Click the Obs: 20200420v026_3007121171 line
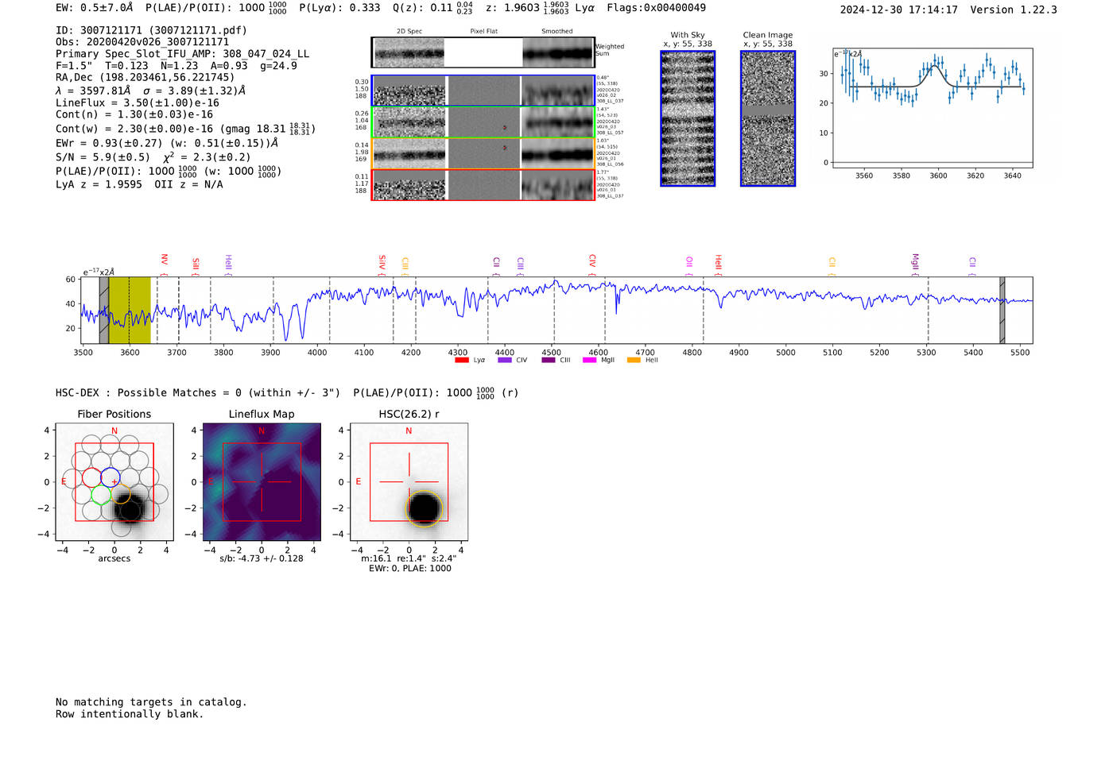Viewport: 1113px width, 757px height. [142, 42]
